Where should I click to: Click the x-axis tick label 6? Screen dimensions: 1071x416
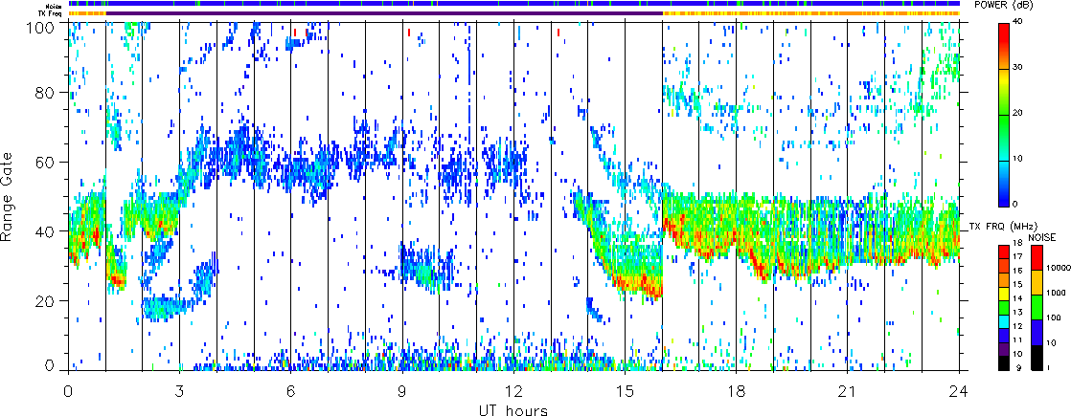291,391
